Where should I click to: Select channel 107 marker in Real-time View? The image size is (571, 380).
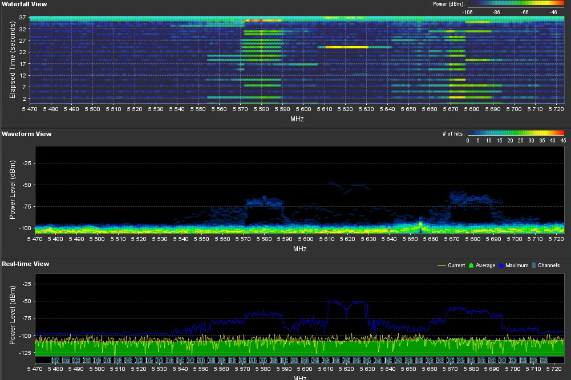(x=170, y=361)
